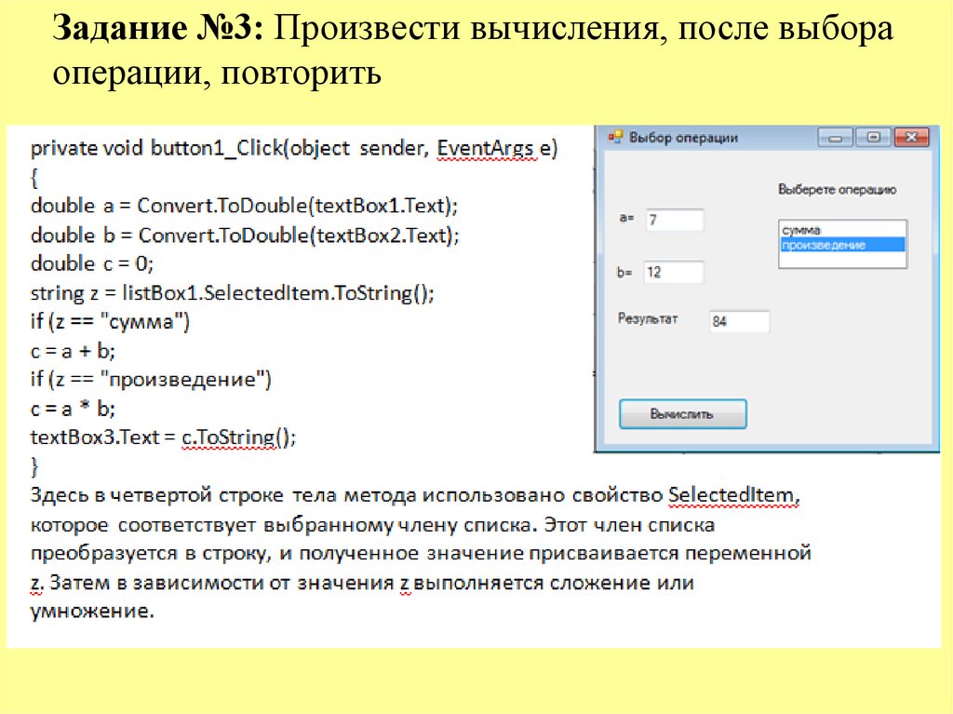
Task: Click the 'Задание №3:' slide heading
Action: pos(159,31)
